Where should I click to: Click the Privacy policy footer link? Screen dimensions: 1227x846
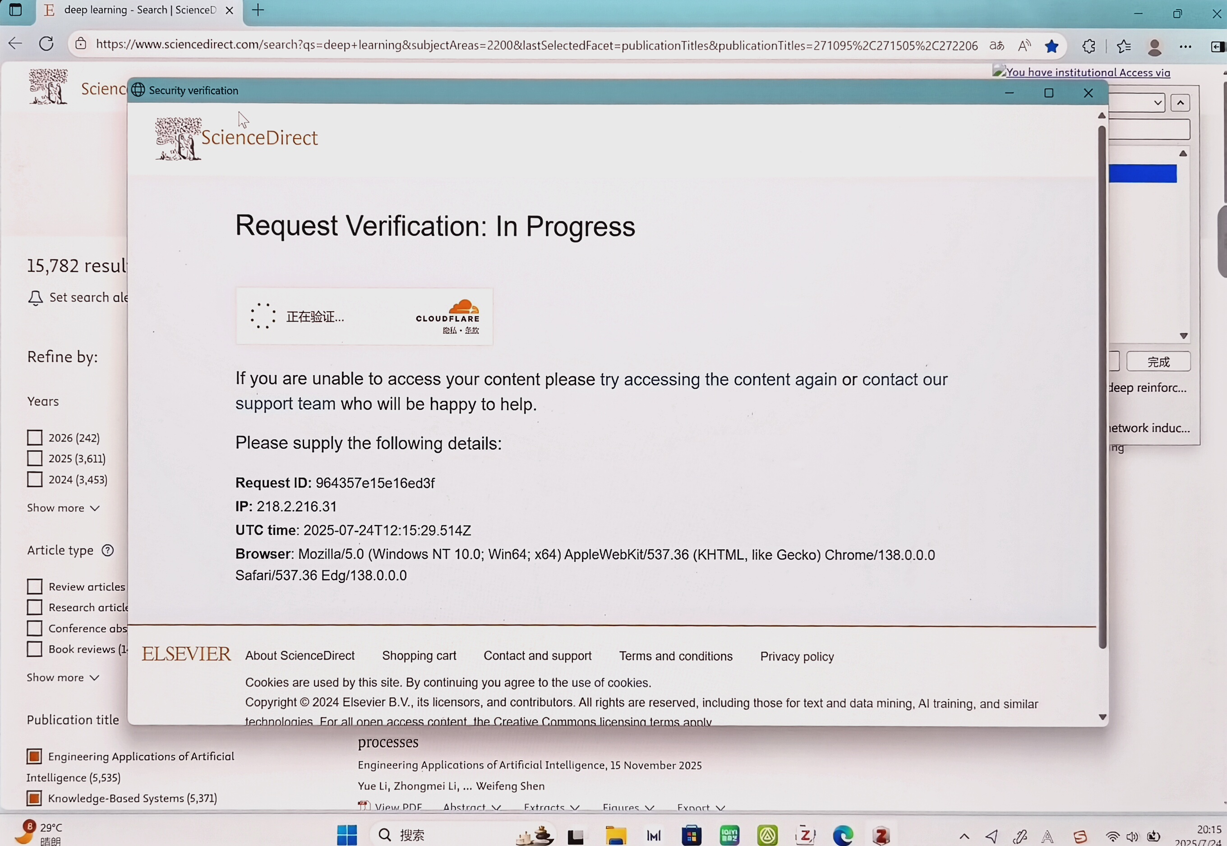(797, 657)
